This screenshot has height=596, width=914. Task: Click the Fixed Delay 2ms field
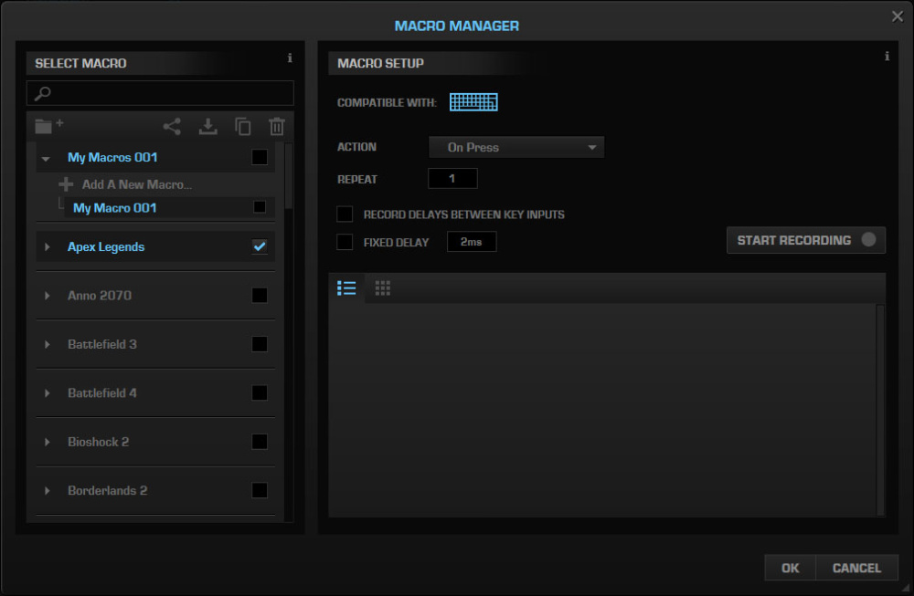tap(471, 242)
